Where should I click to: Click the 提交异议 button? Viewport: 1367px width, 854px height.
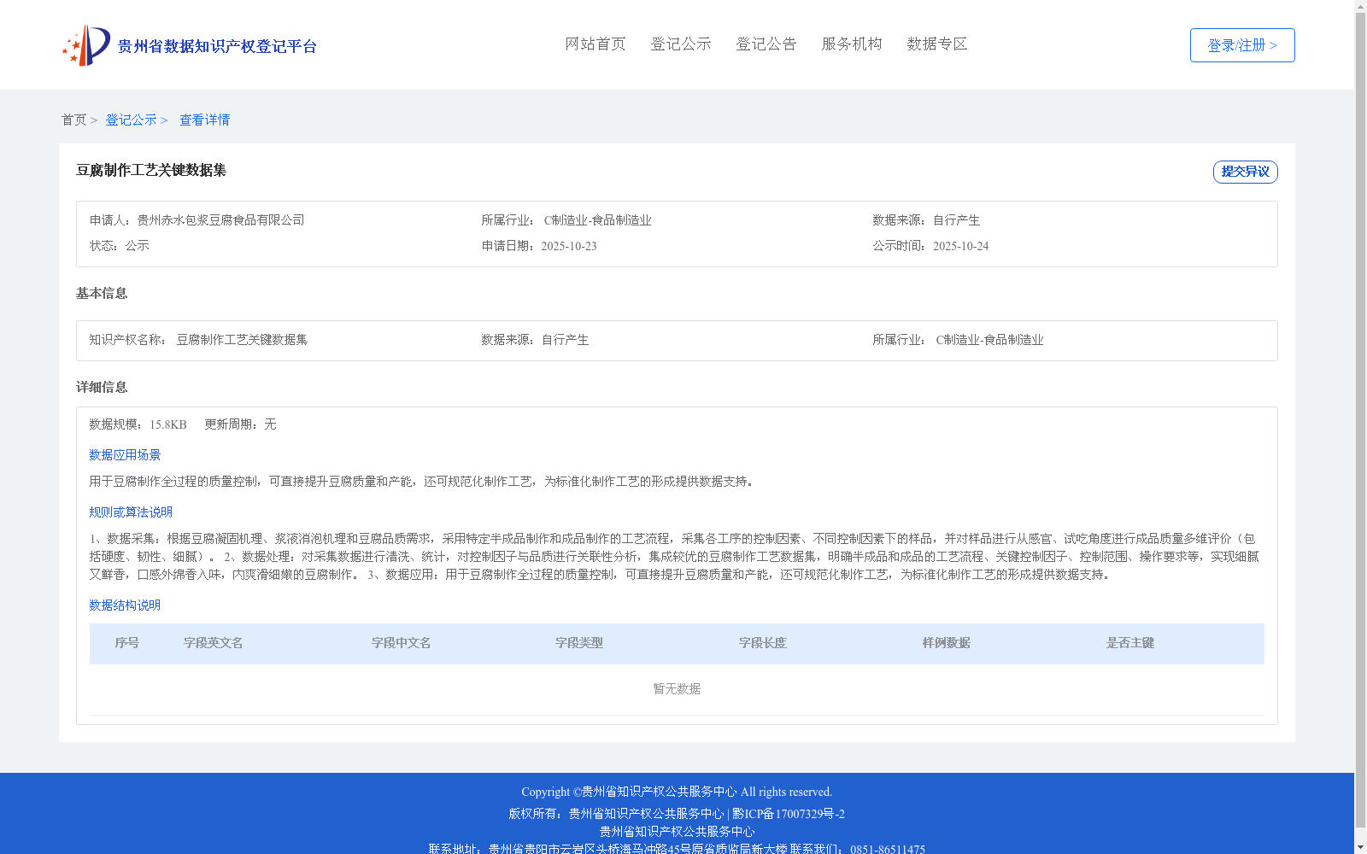click(1246, 172)
